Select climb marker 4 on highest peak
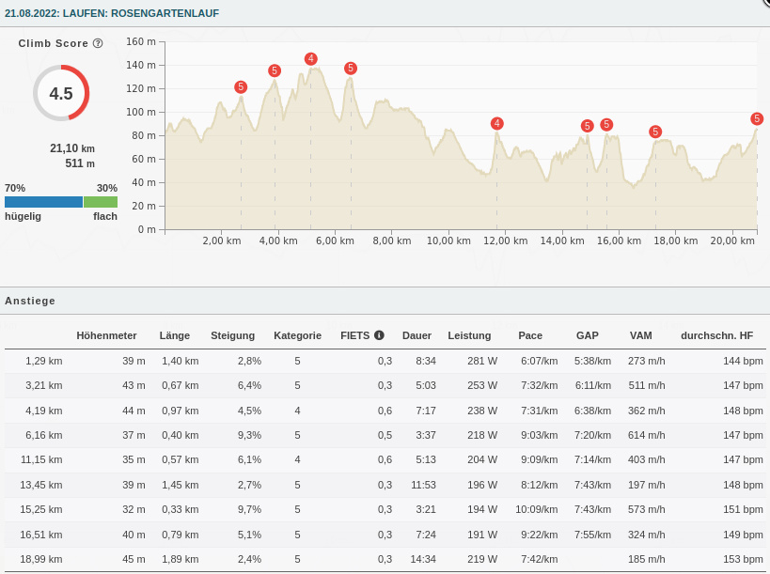The width and height of the screenshot is (770, 574). [x=310, y=59]
